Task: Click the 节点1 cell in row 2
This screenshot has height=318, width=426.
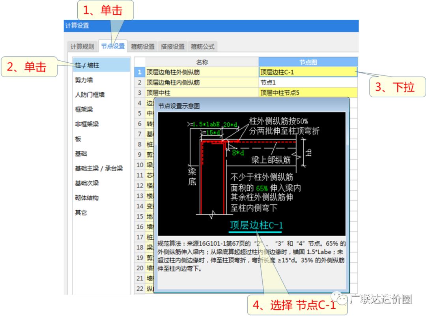Action: [308, 82]
